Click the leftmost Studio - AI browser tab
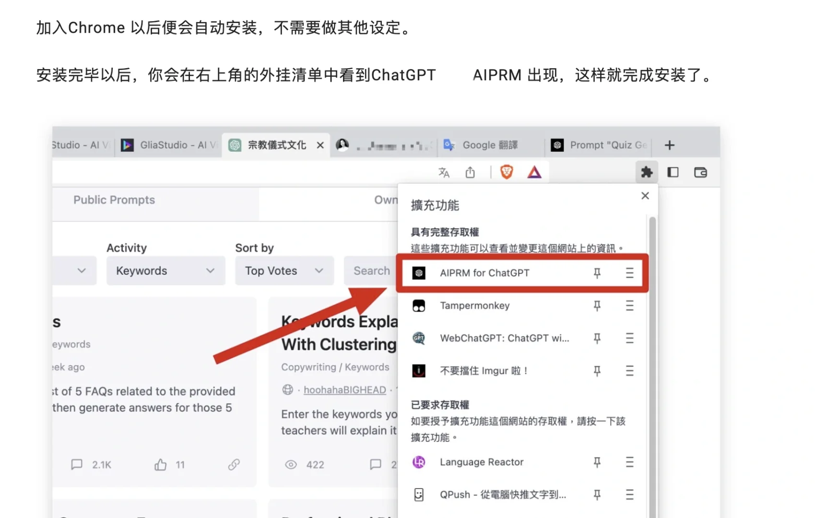 (83, 145)
